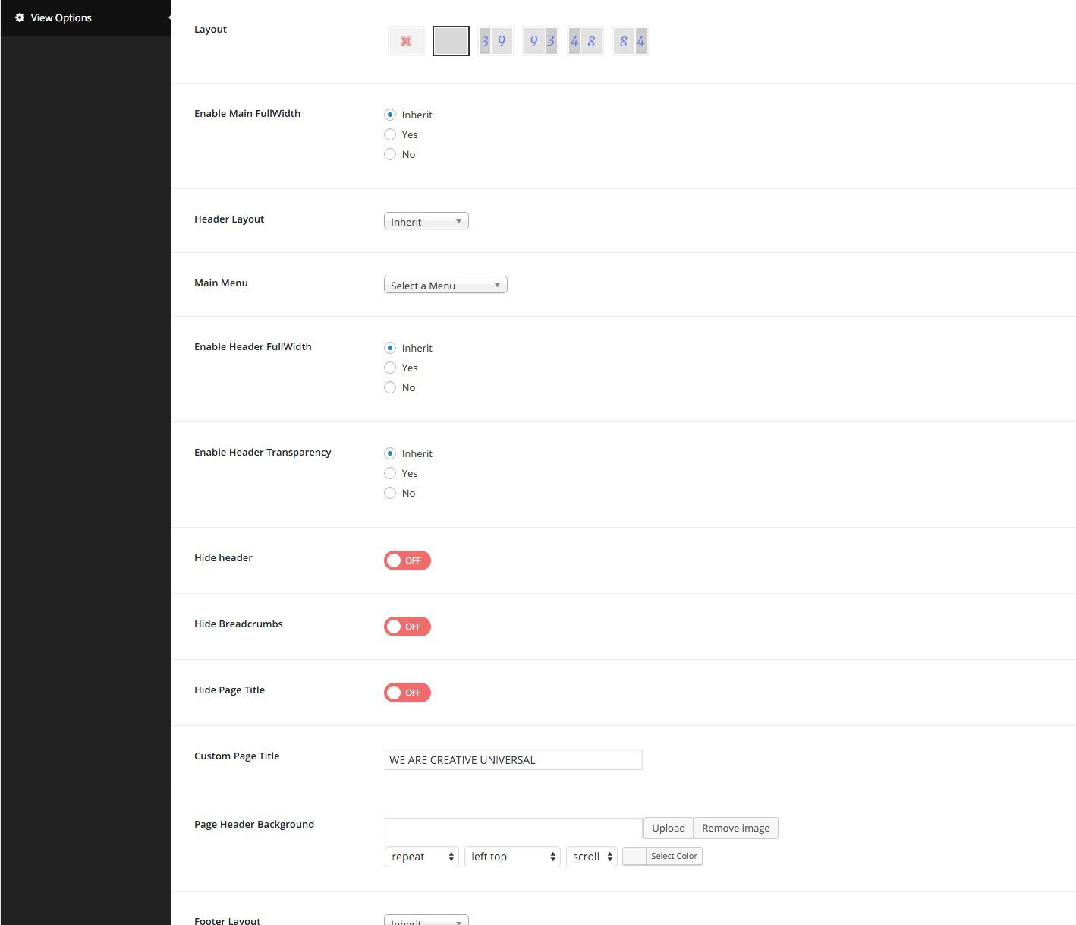This screenshot has width=1076, height=925.
Task: Enable the Hide Page Title switch
Action: 407,693
